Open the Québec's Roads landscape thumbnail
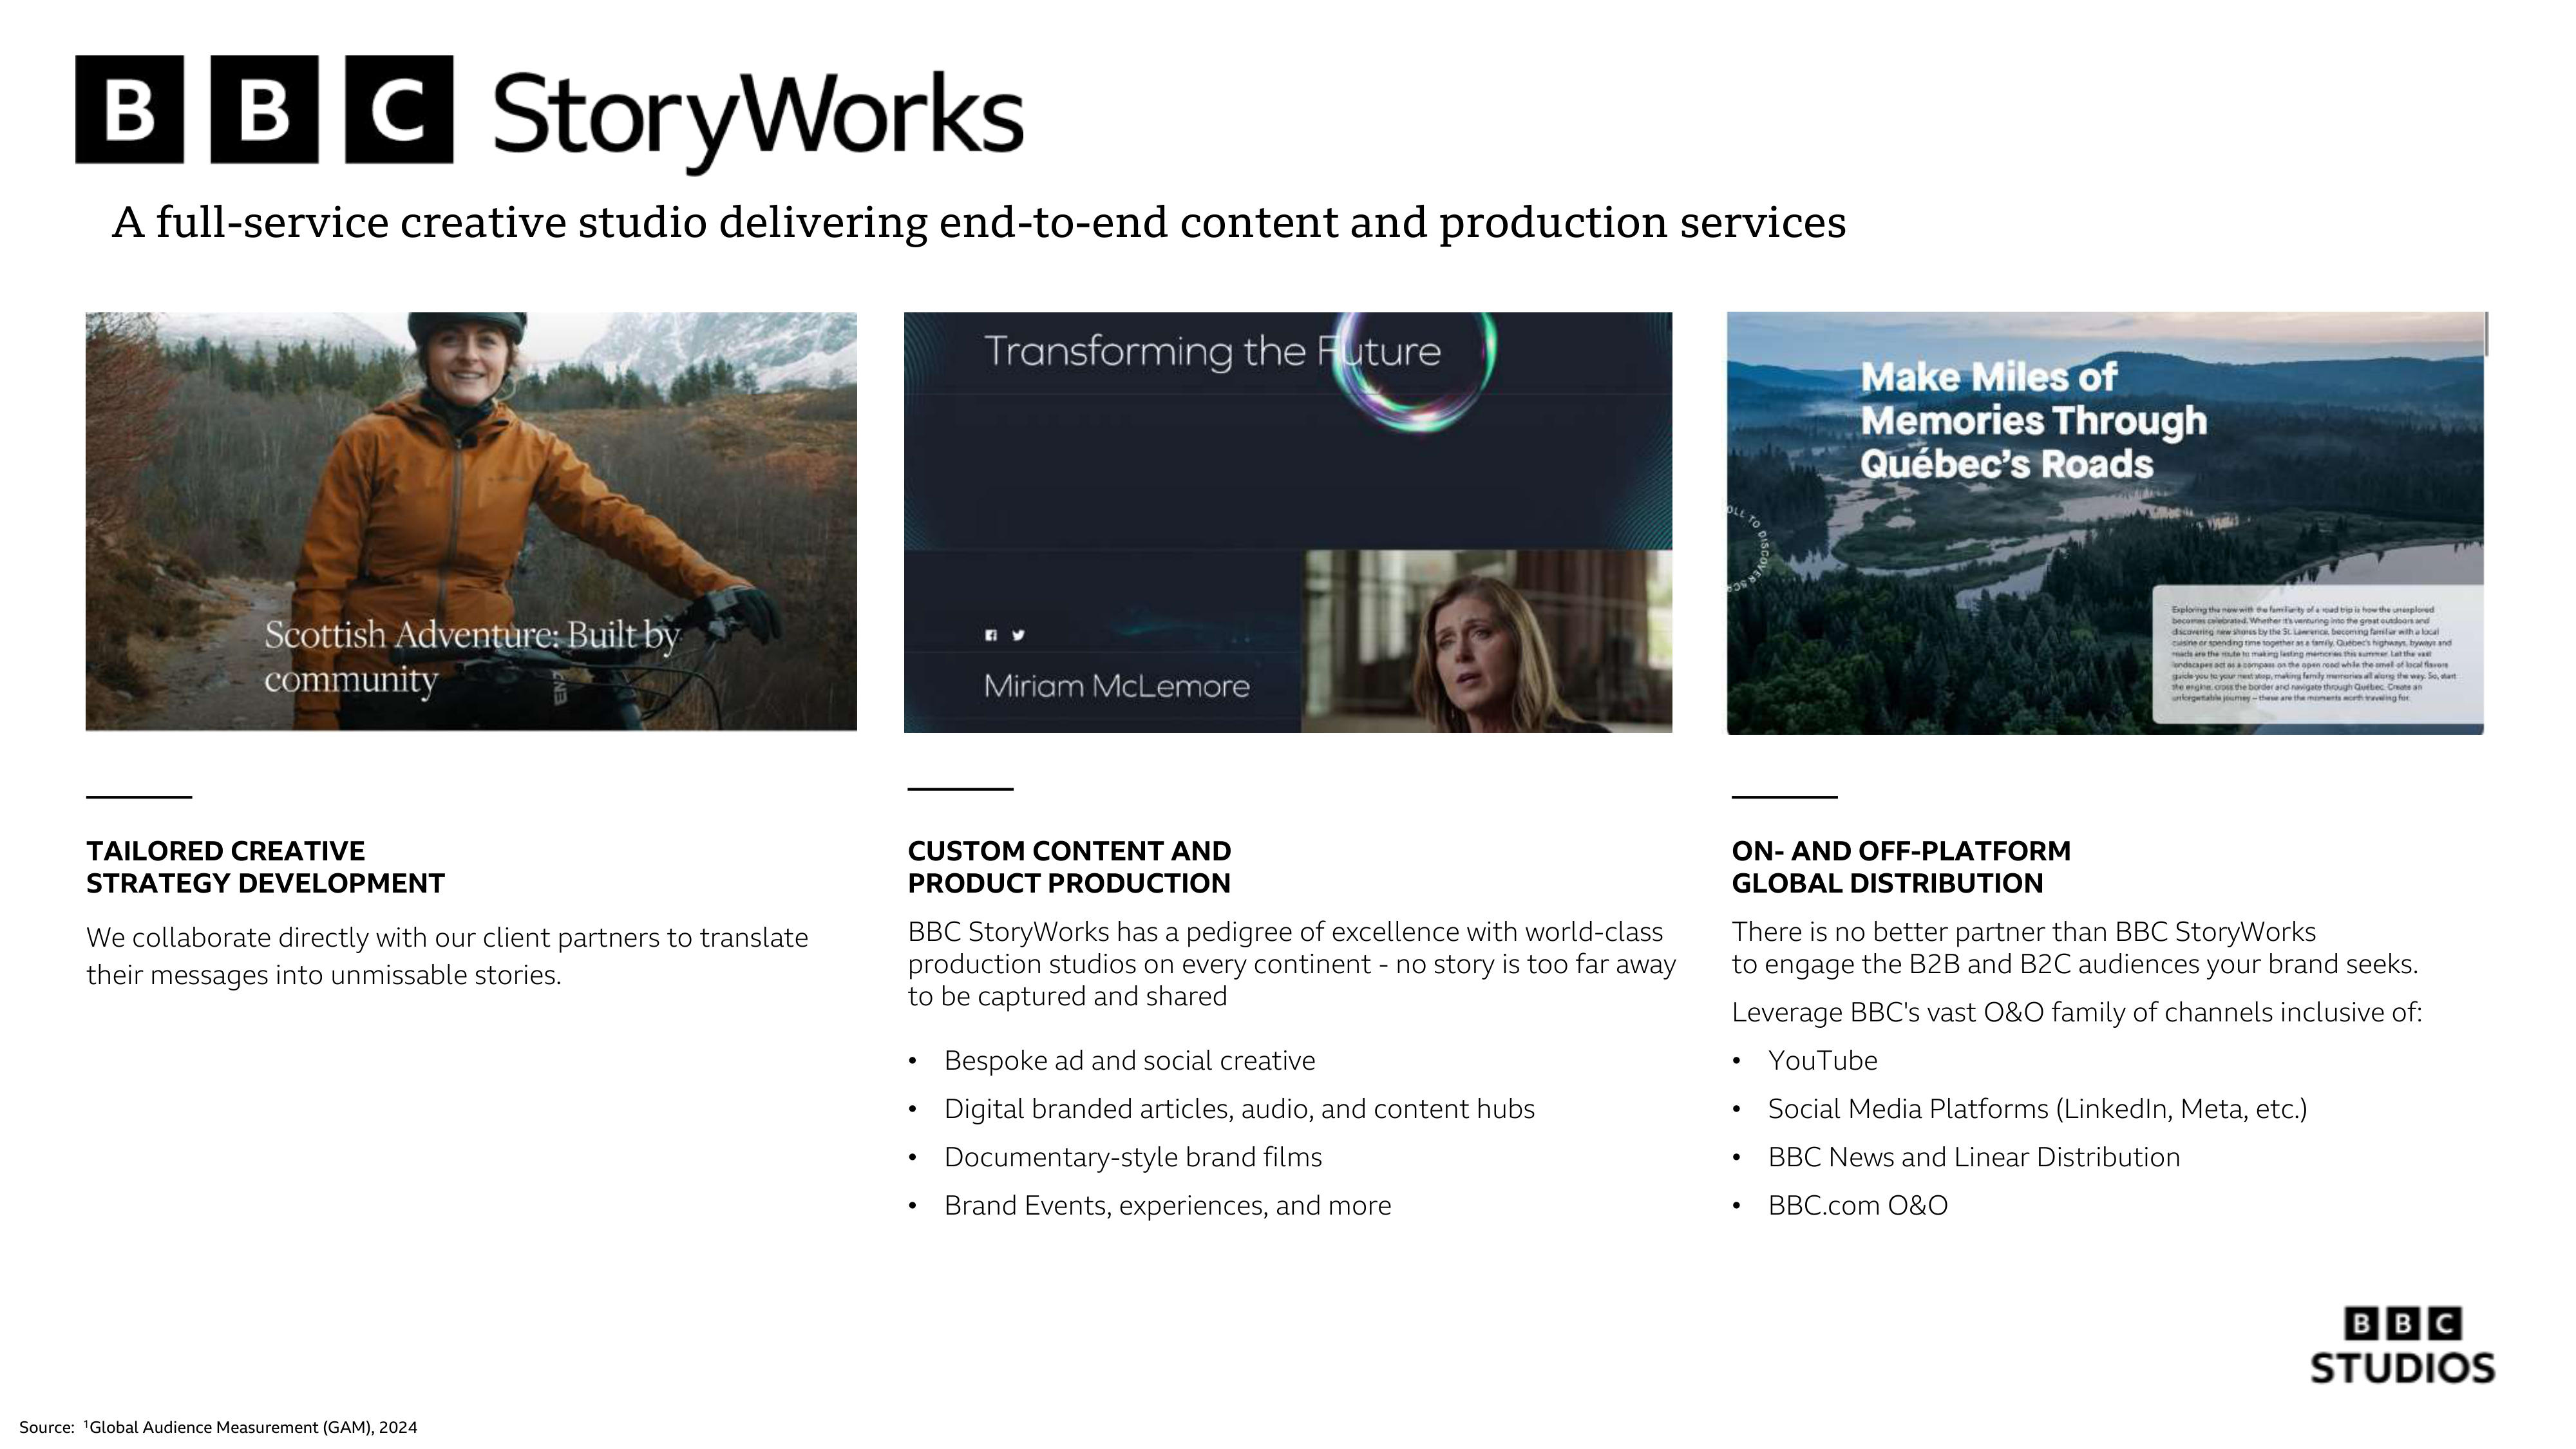 pyautogui.click(x=2105, y=523)
